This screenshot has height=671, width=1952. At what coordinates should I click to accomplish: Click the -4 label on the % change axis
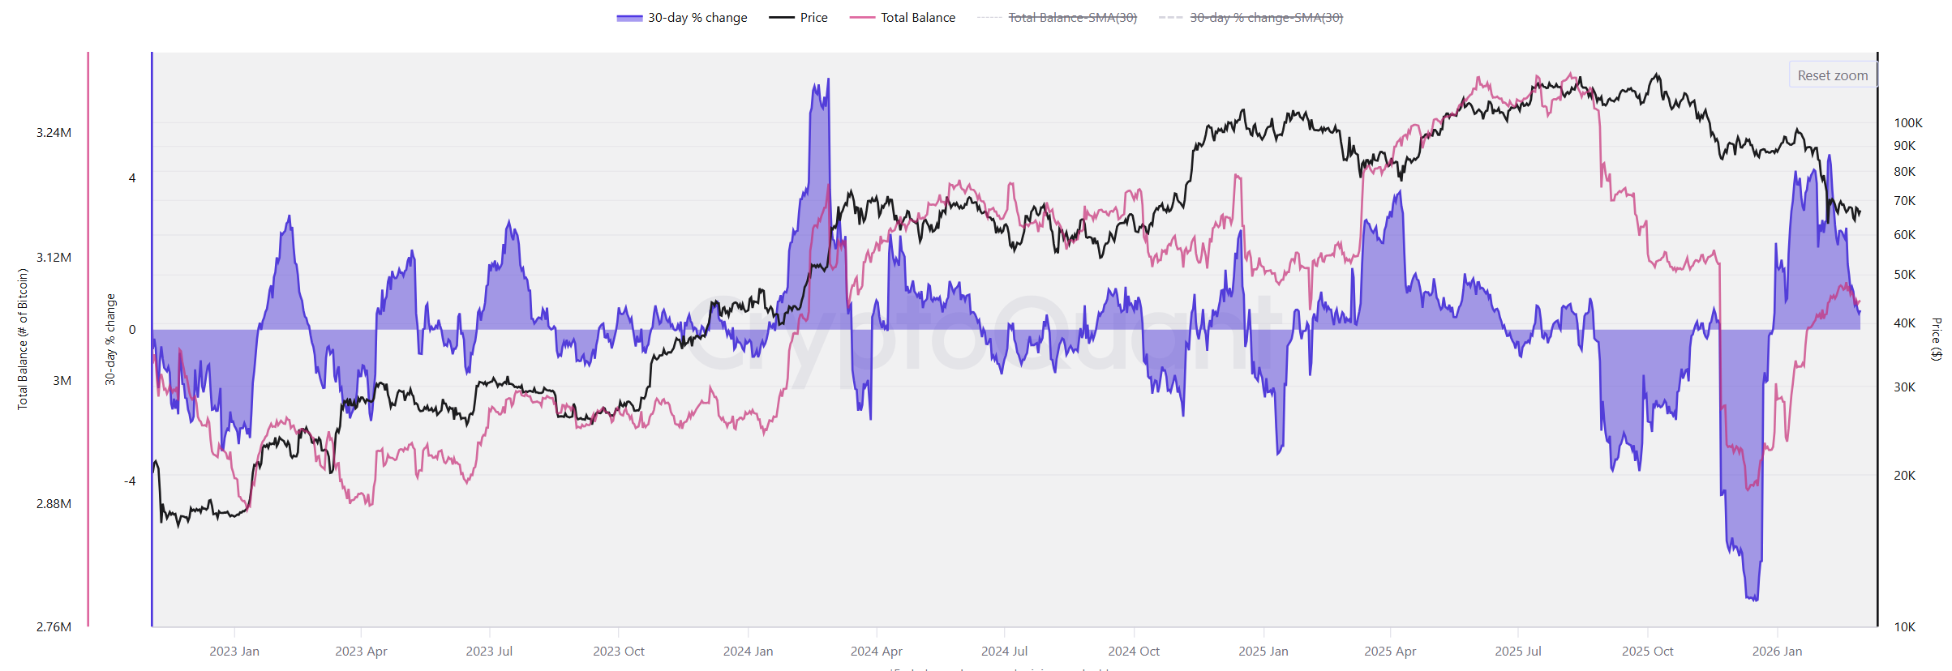[130, 481]
